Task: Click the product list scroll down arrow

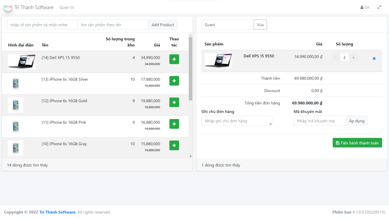Action: pos(191,156)
